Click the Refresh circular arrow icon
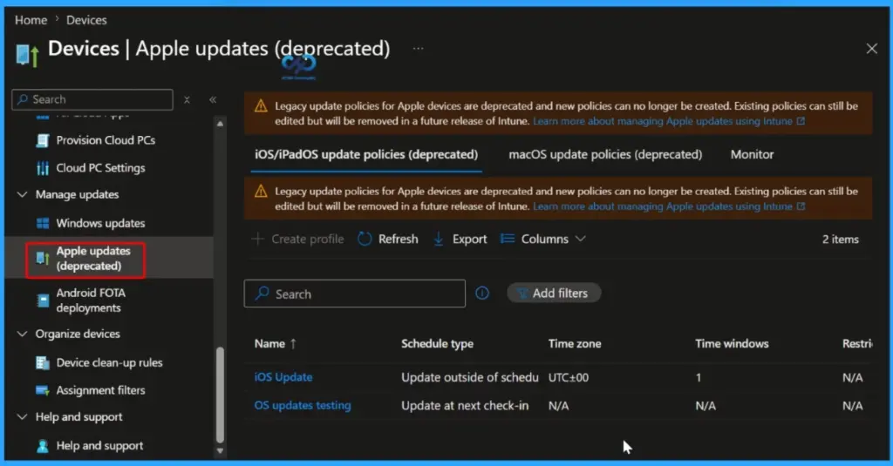Screen dimensions: 893x466 (x=365, y=239)
